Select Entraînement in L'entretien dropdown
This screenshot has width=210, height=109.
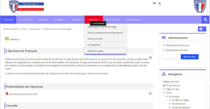[105, 45]
